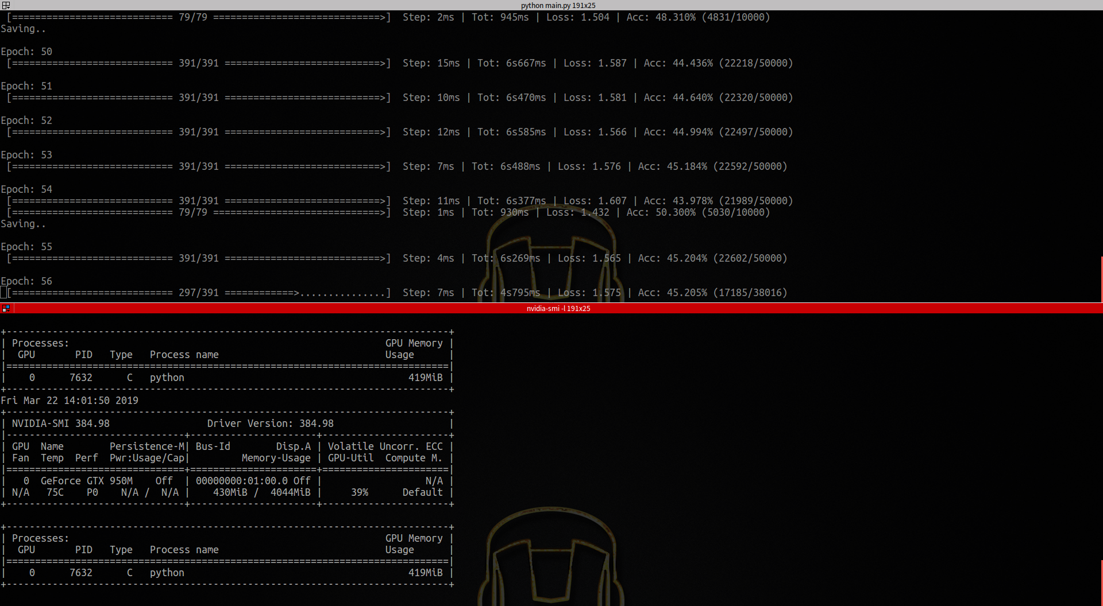Click the '297/391' progress counter
The width and height of the screenshot is (1103, 606).
pos(199,293)
